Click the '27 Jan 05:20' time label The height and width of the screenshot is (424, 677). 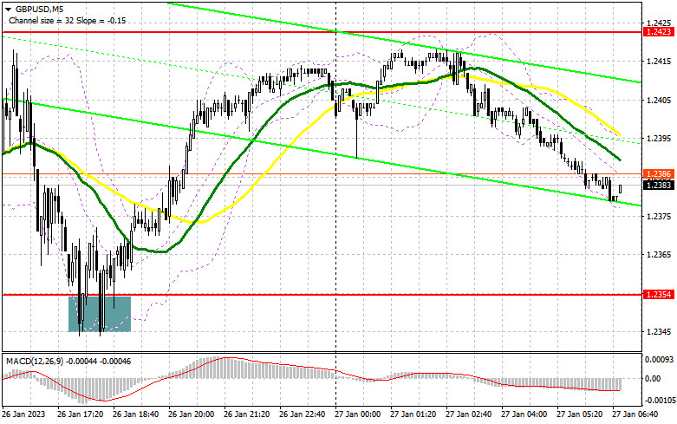click(x=580, y=414)
